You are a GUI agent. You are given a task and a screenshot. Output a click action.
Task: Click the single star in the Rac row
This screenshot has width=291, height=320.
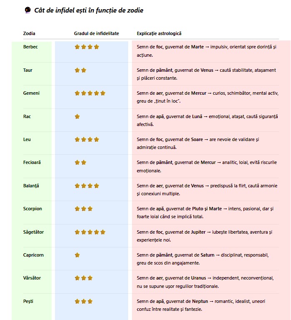pyautogui.click(x=77, y=116)
